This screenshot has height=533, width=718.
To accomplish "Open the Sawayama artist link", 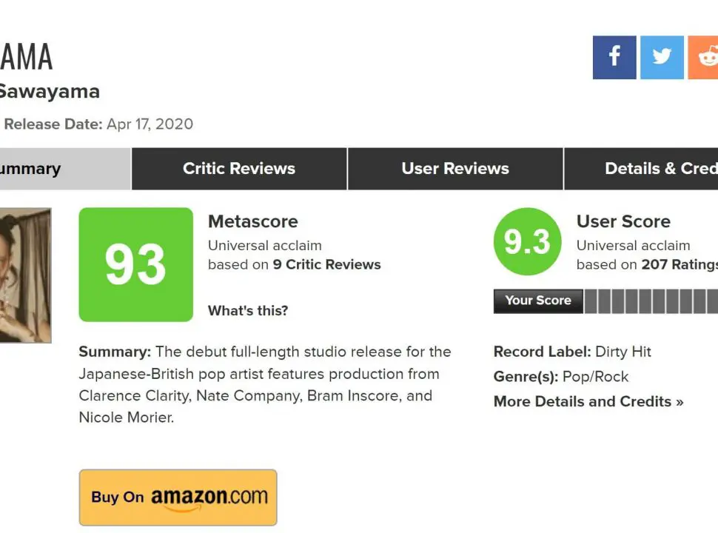I will click(x=49, y=92).
